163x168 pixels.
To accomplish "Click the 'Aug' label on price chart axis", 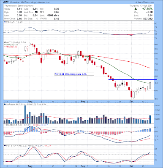I will 30,101.
